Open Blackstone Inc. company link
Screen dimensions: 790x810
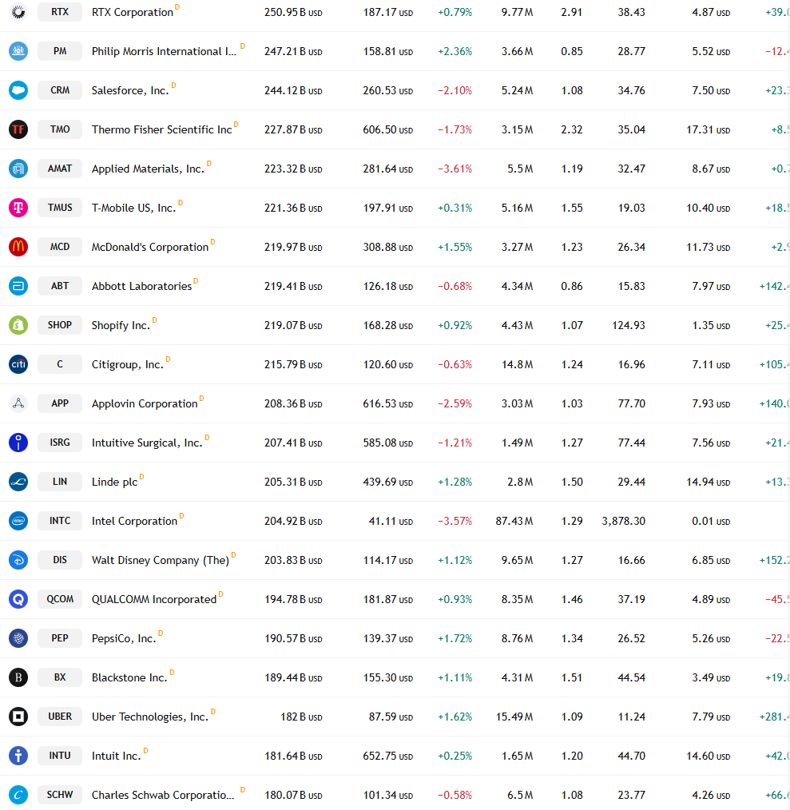click(x=129, y=677)
